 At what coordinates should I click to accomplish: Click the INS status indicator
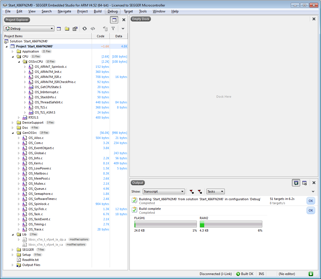click(x=261, y=274)
